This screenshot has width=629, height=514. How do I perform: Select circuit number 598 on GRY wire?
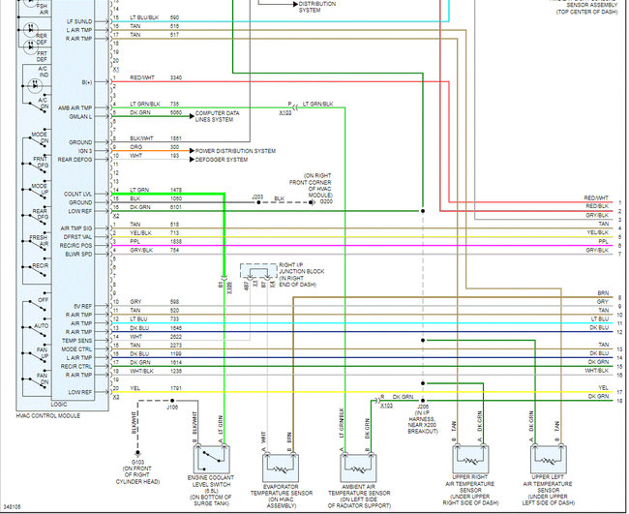point(174,302)
